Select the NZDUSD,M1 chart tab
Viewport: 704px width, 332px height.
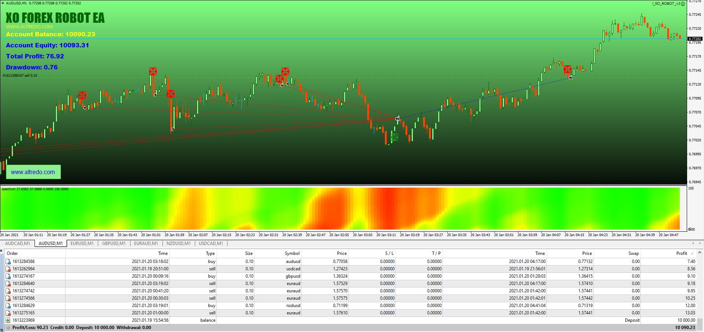pos(178,243)
